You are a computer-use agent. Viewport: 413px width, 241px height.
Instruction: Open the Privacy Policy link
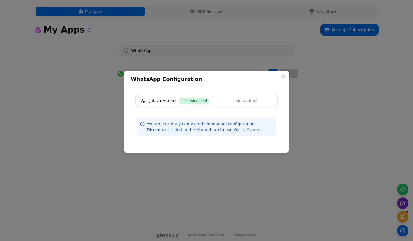coord(244,235)
